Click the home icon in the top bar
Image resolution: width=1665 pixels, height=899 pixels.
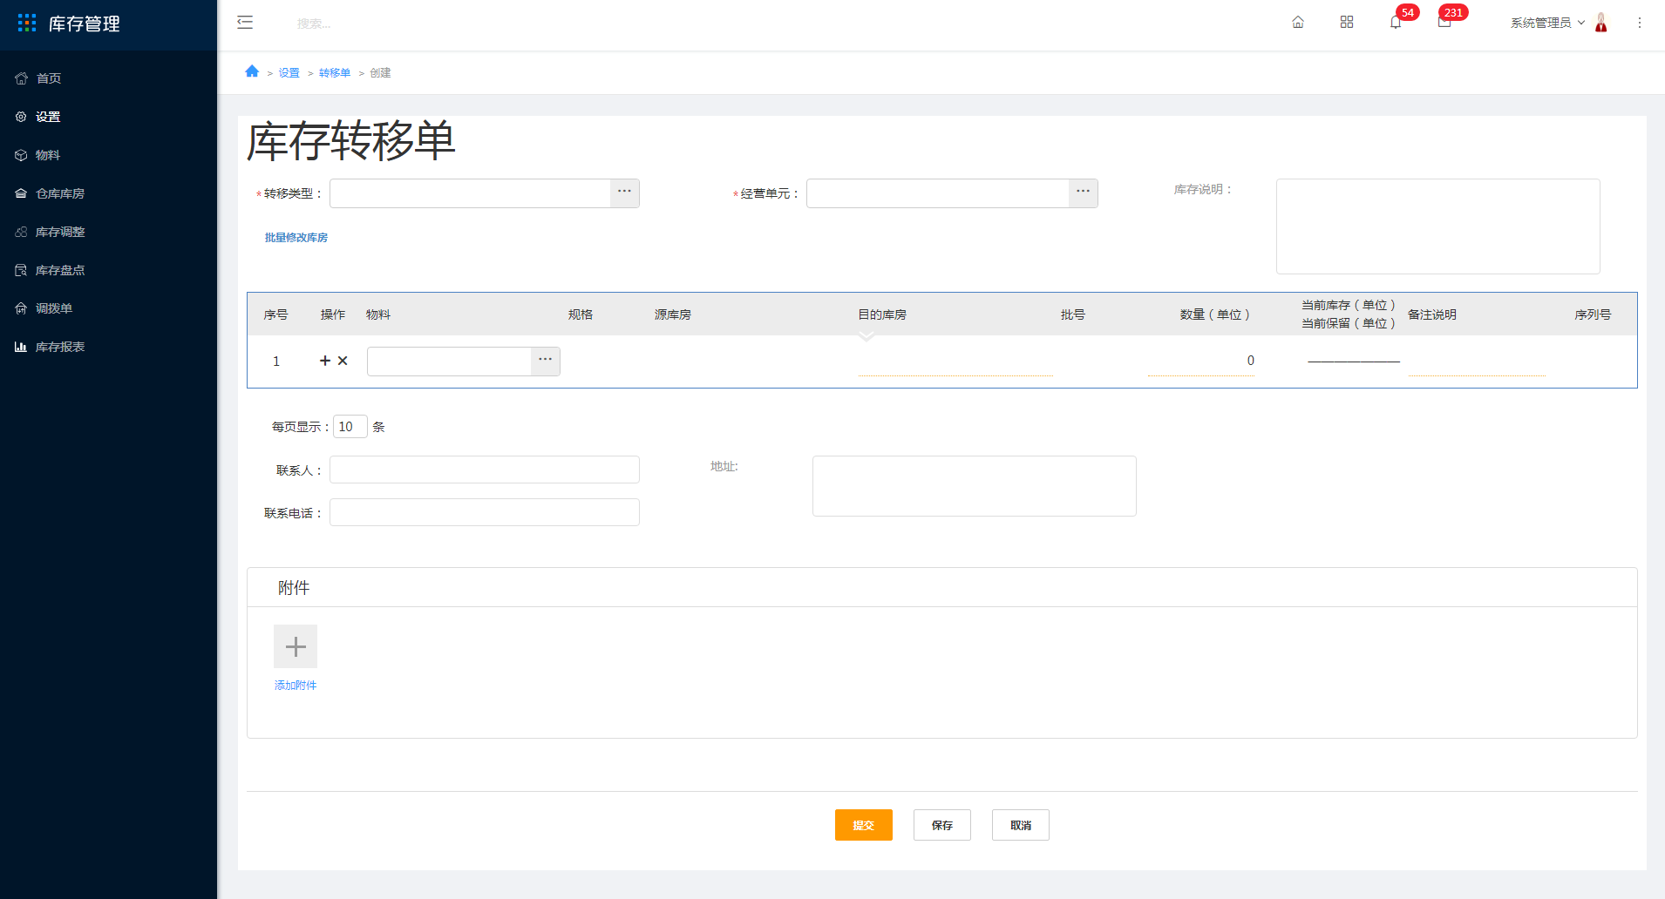(1298, 23)
